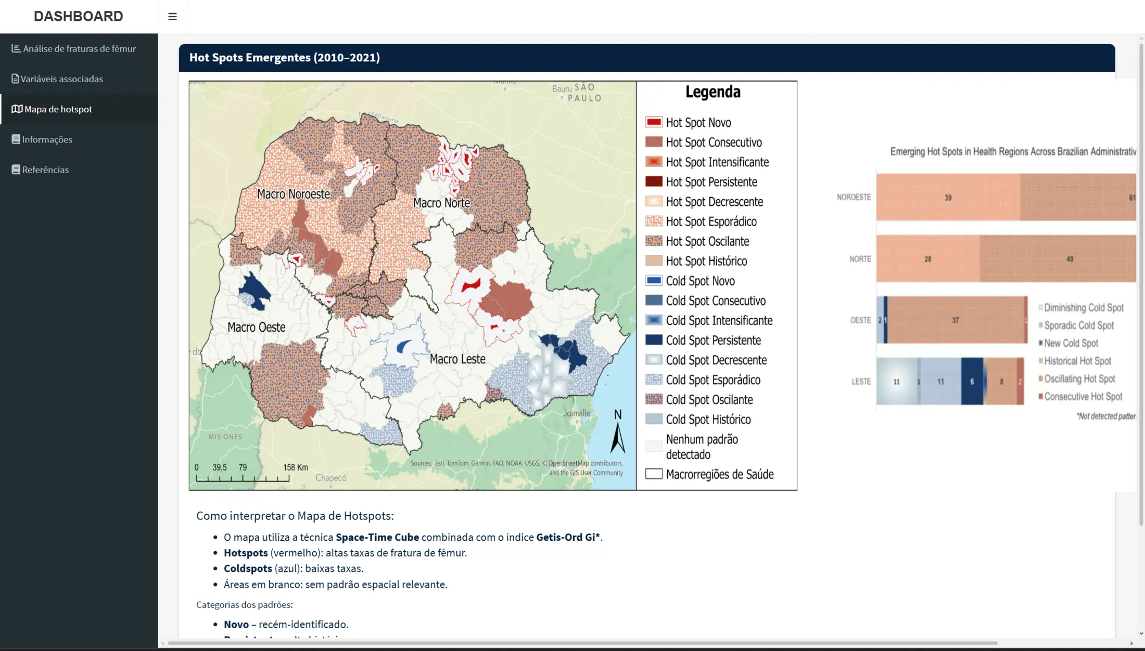Click the chart icon beside Análise de fraturas
Screen dimensions: 1145x651
pyautogui.click(x=16, y=48)
